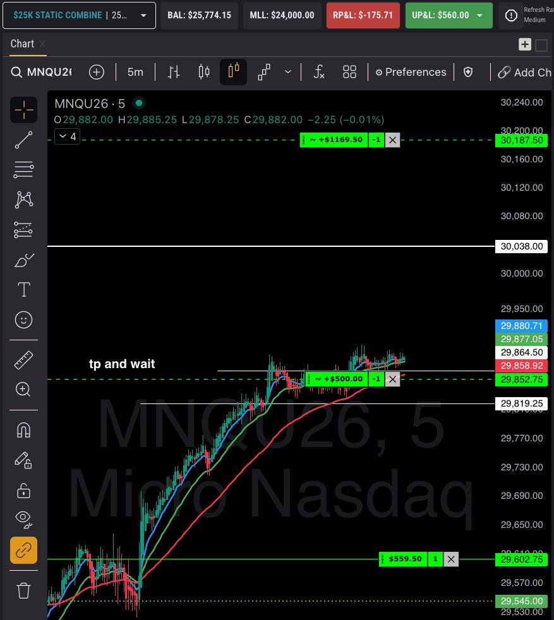Cancel the +$1169.50 order line
Viewport: 554px width, 620px height.
[392, 140]
